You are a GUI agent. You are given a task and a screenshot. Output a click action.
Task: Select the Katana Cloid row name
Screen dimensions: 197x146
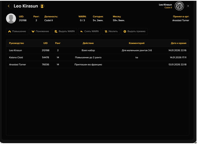point(16,57)
